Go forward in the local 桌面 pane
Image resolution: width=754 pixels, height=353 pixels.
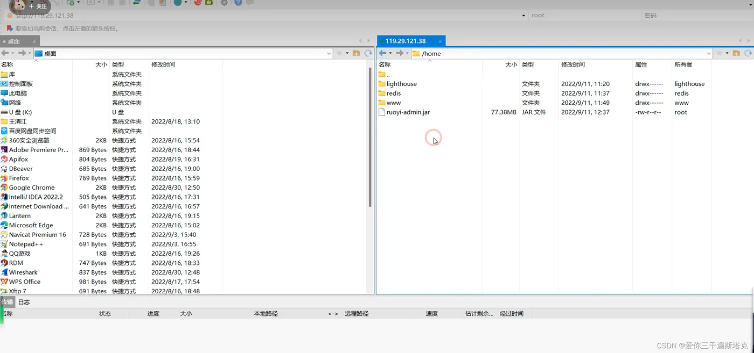tap(22, 53)
